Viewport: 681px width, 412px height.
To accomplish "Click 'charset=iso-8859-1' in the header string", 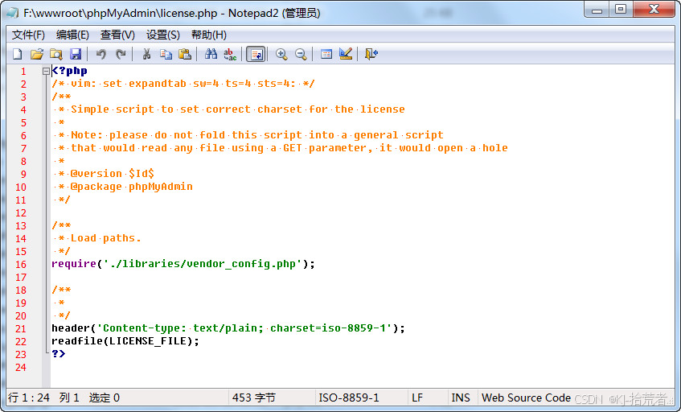I will 328,328.
